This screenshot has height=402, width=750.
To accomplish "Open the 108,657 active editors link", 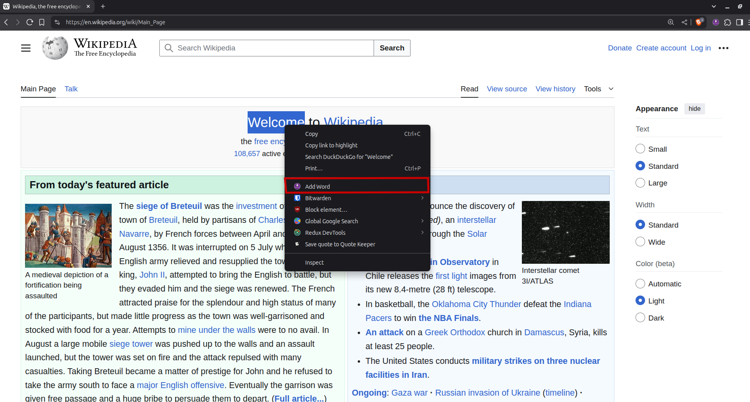I will pos(247,154).
